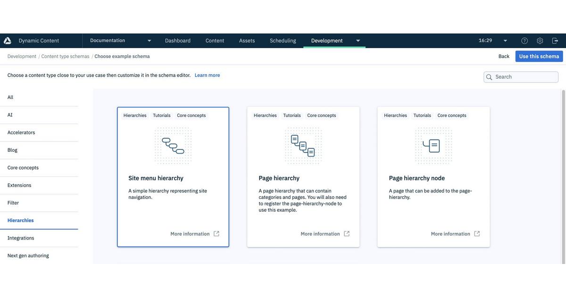The width and height of the screenshot is (566, 297).
Task: Open the settings gear icon
Action: [x=540, y=41]
